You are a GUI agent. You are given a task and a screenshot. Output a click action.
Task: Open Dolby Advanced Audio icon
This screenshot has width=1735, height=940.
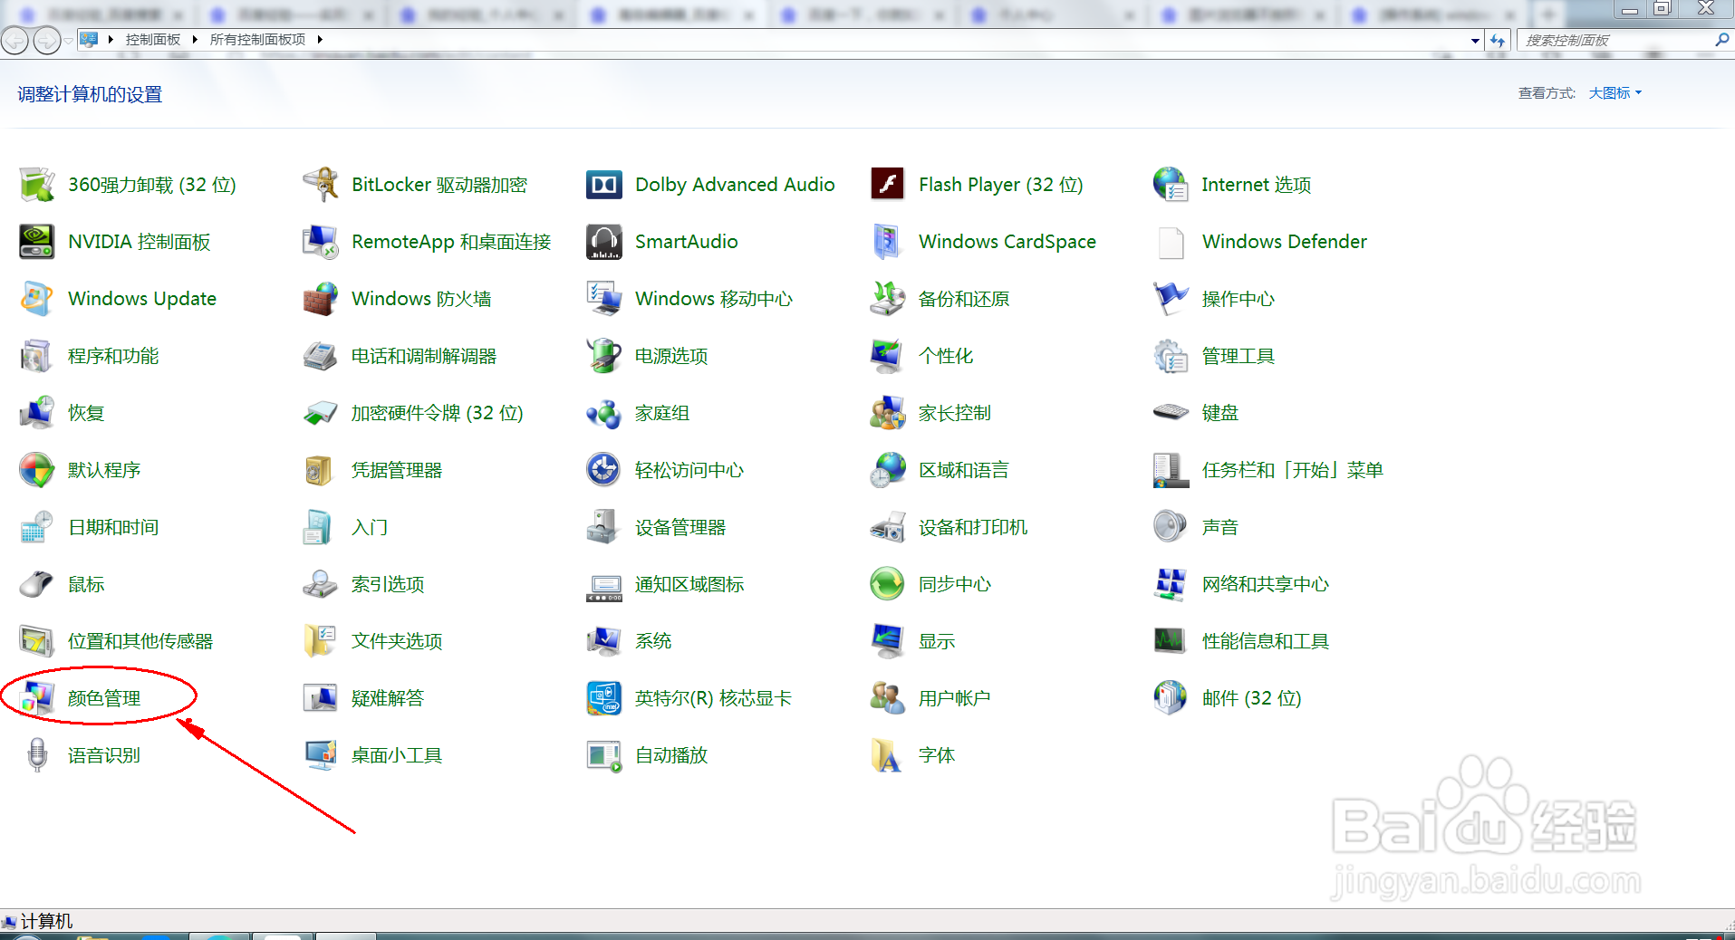[604, 185]
